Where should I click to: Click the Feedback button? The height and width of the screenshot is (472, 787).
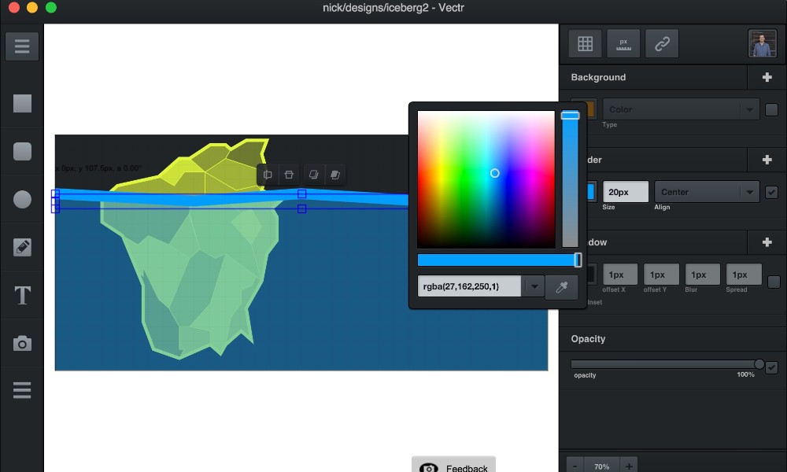tap(454, 466)
